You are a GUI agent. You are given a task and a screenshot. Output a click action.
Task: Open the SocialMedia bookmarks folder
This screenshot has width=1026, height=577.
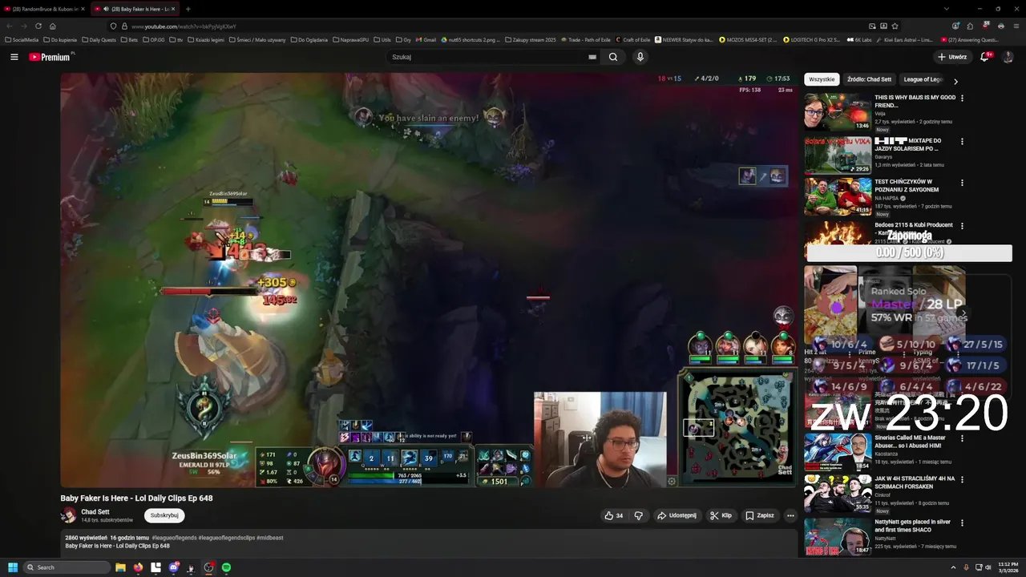(x=22, y=39)
